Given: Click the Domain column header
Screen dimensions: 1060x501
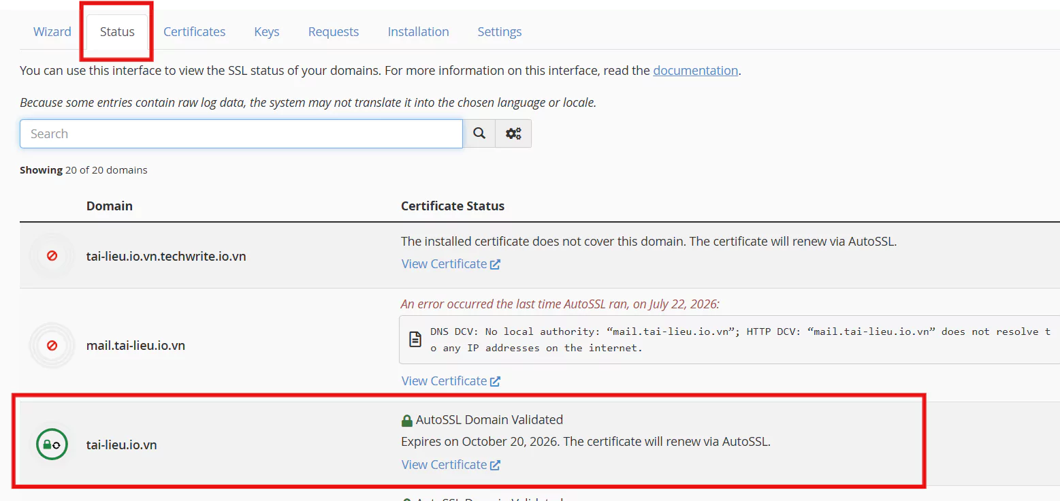Looking at the screenshot, I should (x=110, y=206).
